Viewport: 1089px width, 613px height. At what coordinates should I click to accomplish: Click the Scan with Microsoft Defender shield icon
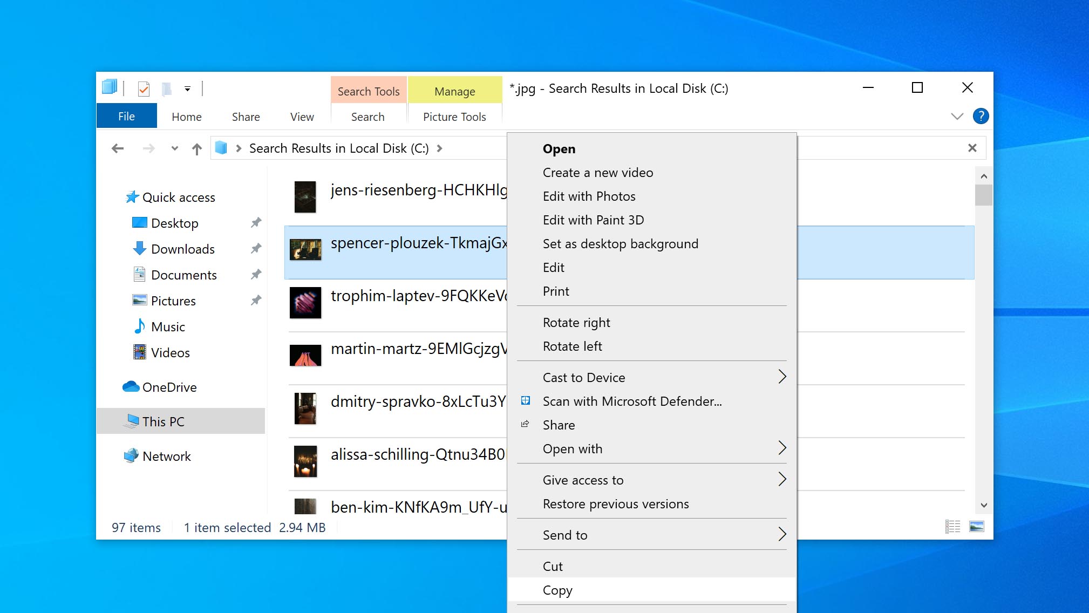tap(525, 400)
